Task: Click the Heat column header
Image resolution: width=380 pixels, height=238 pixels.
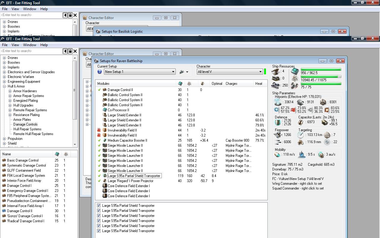Action: (x=259, y=84)
